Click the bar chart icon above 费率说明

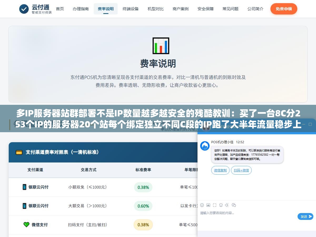(161, 46)
